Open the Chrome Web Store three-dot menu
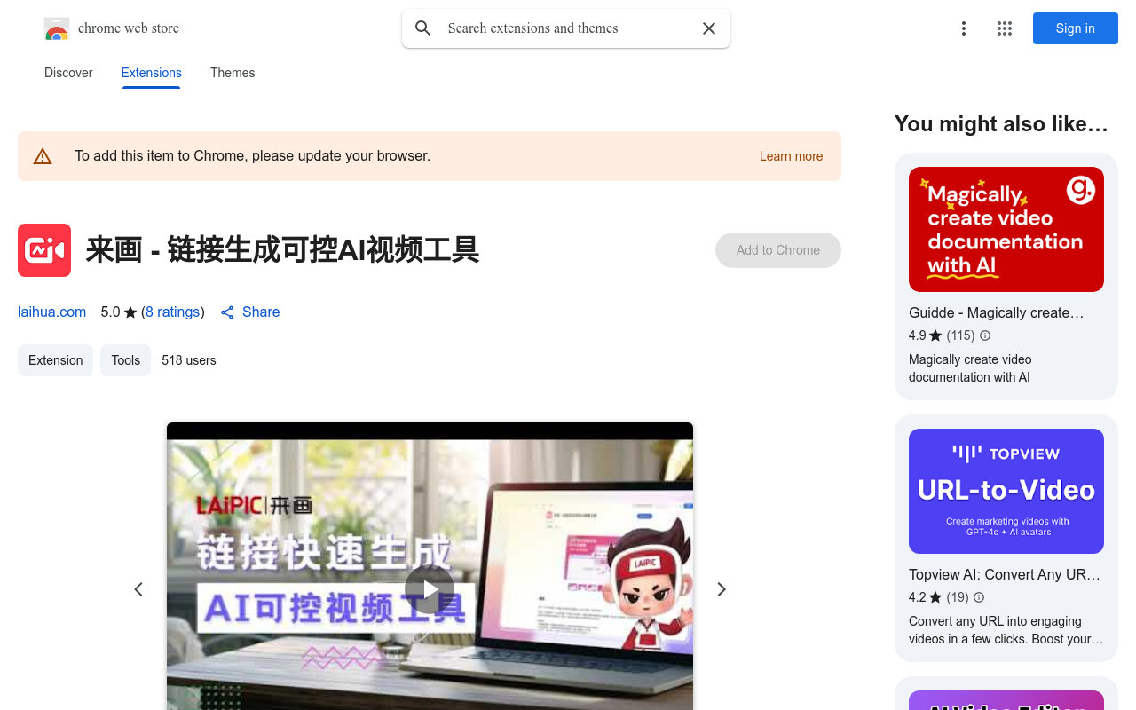The image size is (1136, 710). coord(964,28)
